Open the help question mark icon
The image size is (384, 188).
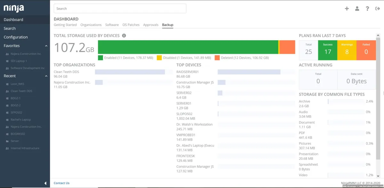click(367, 9)
